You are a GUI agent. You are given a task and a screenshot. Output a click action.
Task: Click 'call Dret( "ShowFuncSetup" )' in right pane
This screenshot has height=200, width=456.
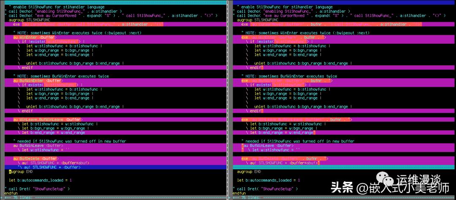pyautogui.click(x=267, y=189)
